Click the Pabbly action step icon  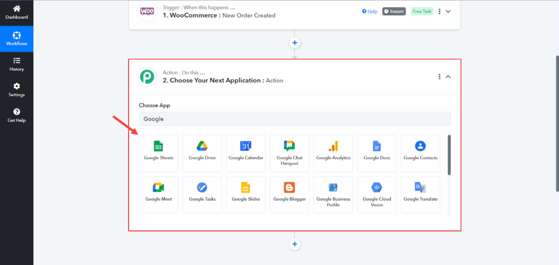click(x=147, y=76)
